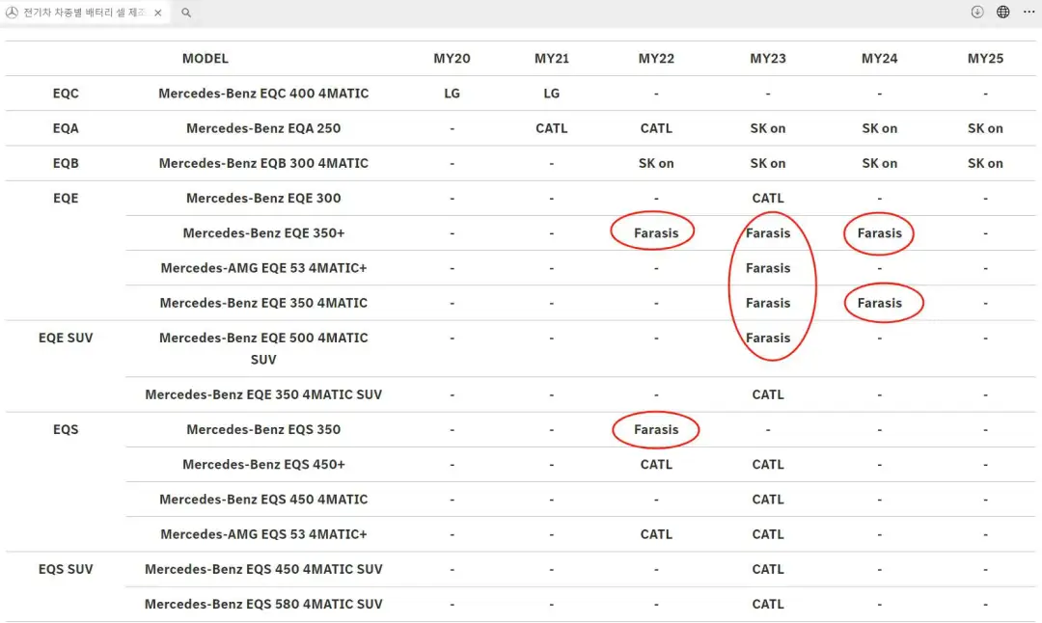The image size is (1042, 623).
Task: Click CATL cell in EQS 450 4MATIC SUV MY23
Action: (x=768, y=569)
